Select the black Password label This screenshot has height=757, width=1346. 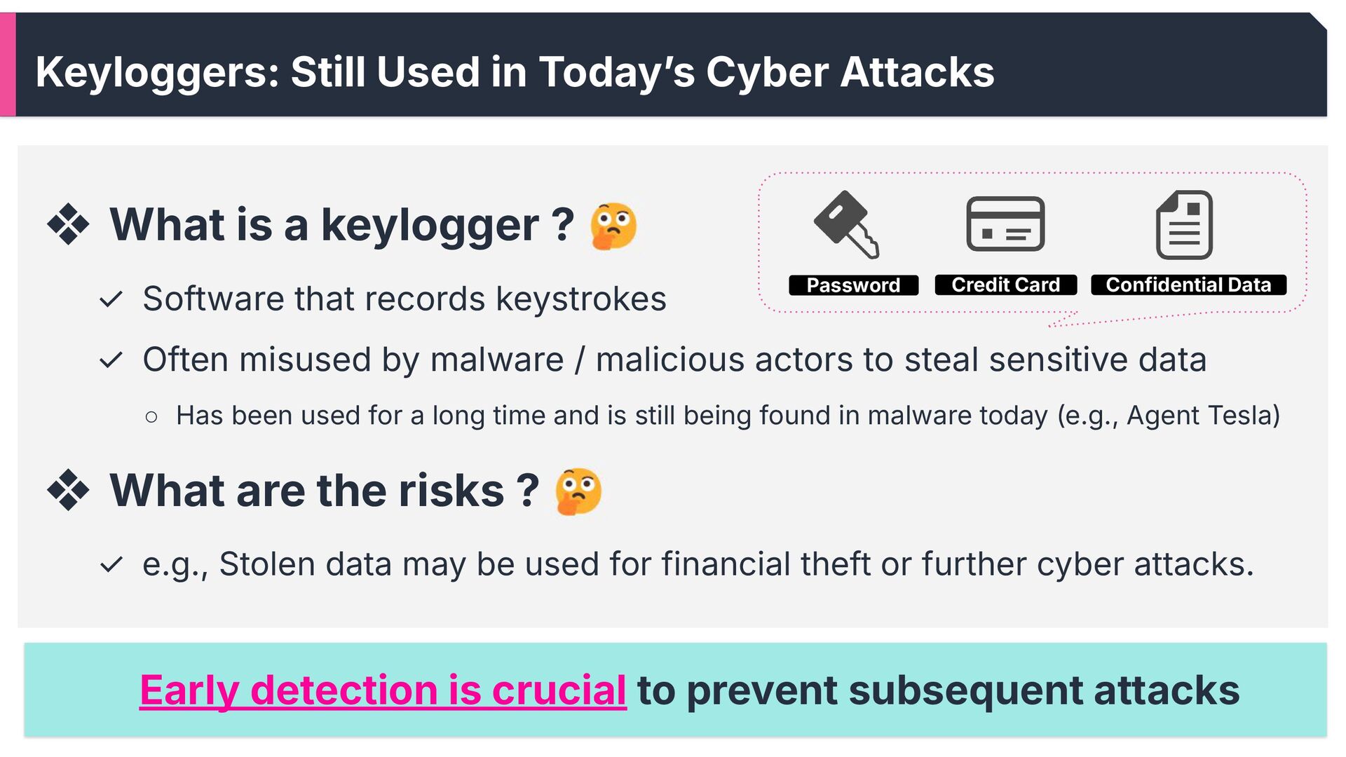[853, 285]
